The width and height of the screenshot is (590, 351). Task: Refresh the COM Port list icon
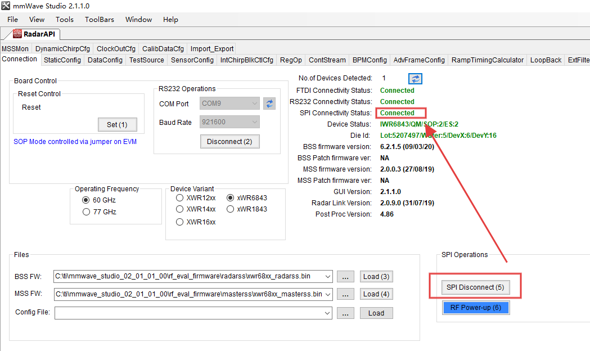tap(269, 103)
